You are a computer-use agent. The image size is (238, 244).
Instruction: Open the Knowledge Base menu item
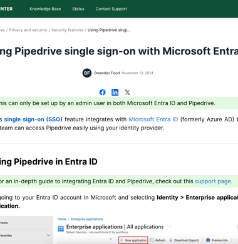pos(45,9)
